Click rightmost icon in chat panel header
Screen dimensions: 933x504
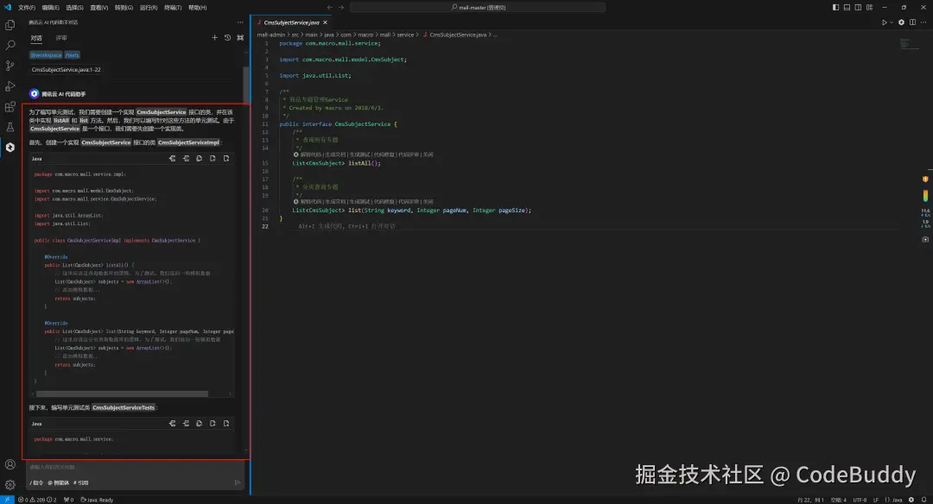(240, 37)
